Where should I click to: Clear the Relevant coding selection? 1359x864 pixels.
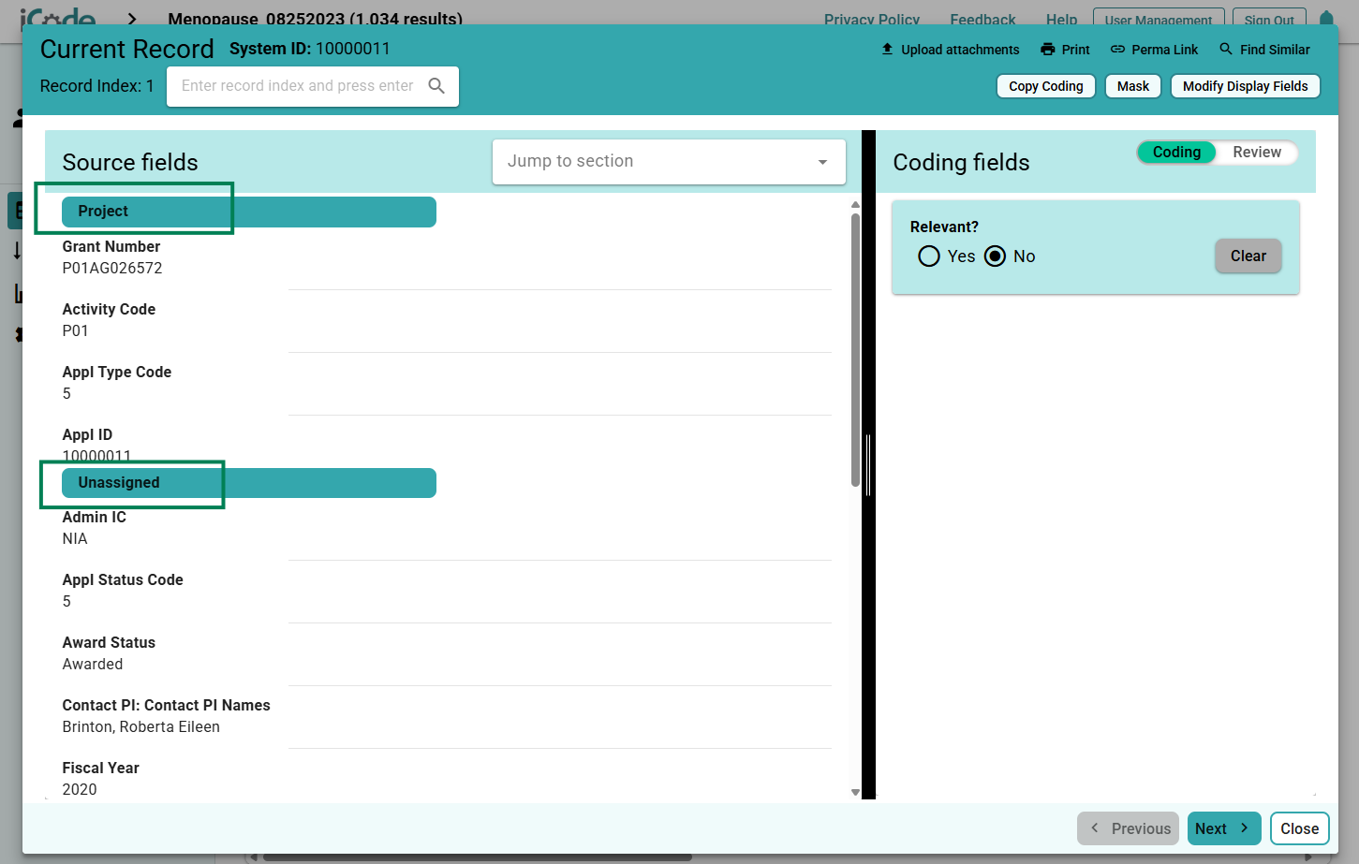tap(1248, 256)
